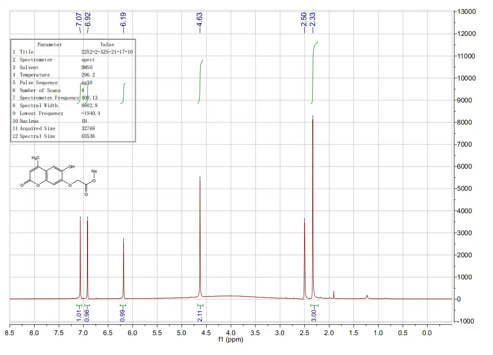Click the 0.0 ppm axis tick label
Viewport: 493px width, 355px height.
(428, 333)
